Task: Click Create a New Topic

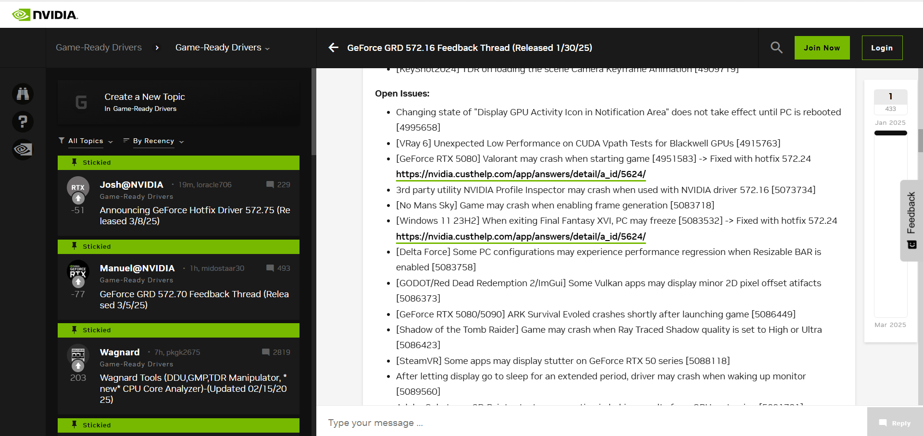Action: (x=145, y=97)
